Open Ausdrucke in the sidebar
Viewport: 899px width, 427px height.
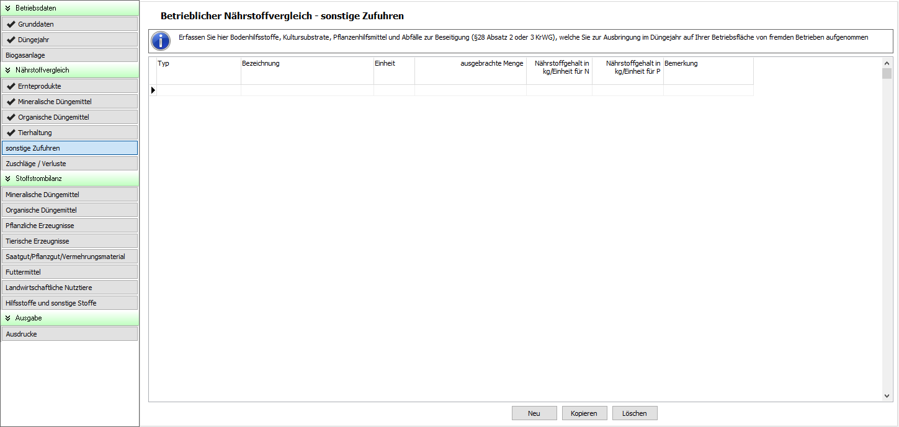click(69, 334)
